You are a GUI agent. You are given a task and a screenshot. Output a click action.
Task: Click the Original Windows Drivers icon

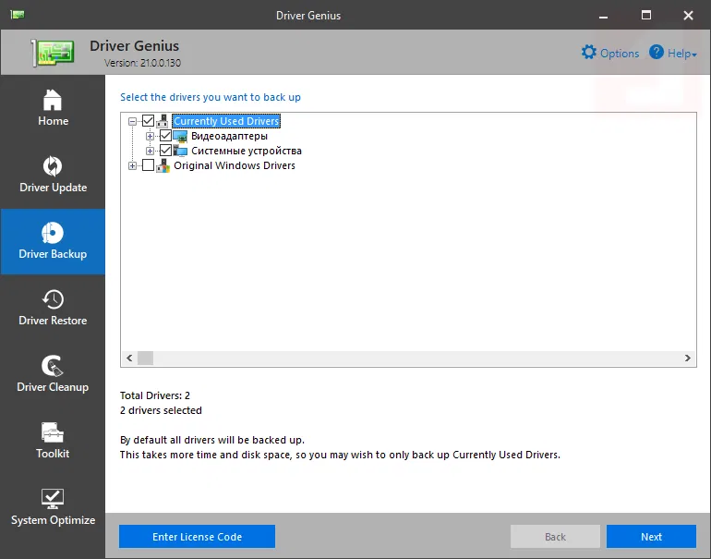pos(163,165)
